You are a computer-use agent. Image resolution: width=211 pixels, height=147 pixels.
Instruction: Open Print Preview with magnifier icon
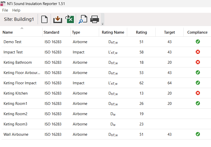(x=83, y=19)
